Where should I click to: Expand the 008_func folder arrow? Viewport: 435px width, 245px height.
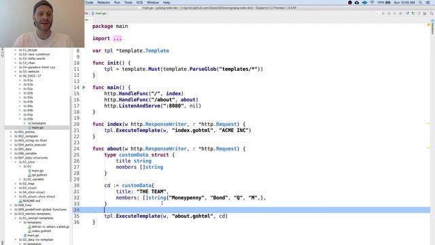(12, 206)
